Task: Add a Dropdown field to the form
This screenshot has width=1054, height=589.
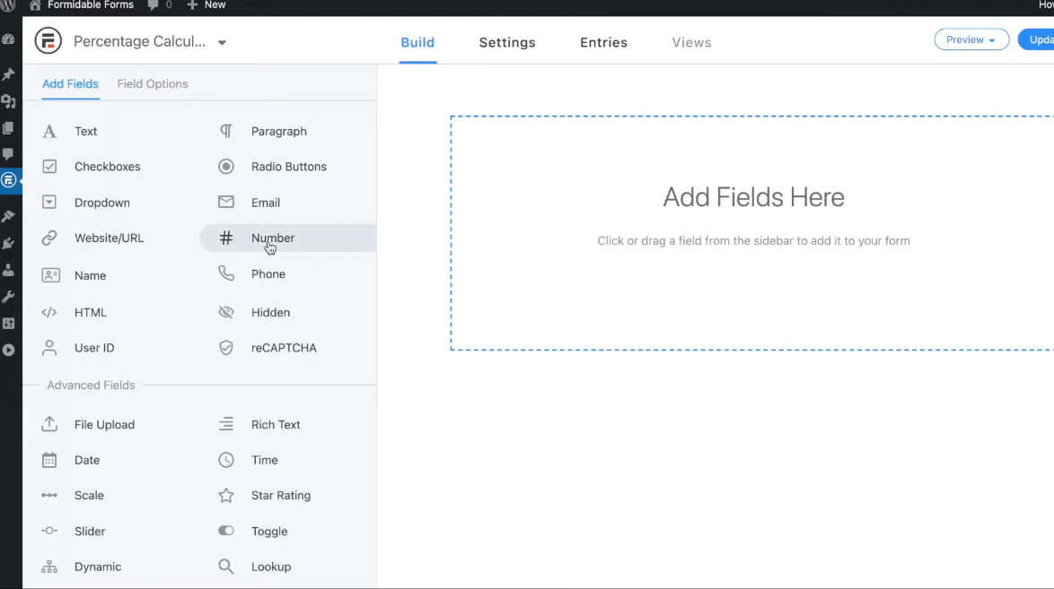Action: (101, 203)
